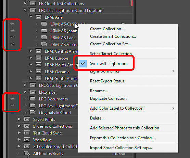190x158 pixels.
Task: Toggle the sync icon next to LRC-Documents
Action: 12,99
